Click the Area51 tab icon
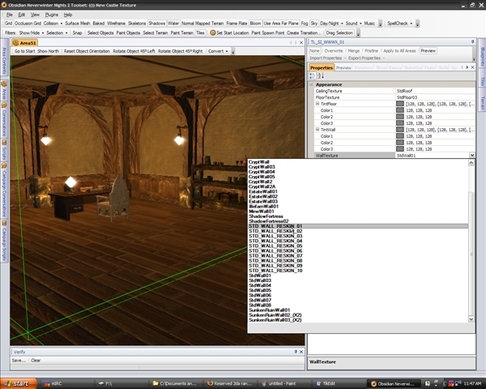 click(x=16, y=41)
